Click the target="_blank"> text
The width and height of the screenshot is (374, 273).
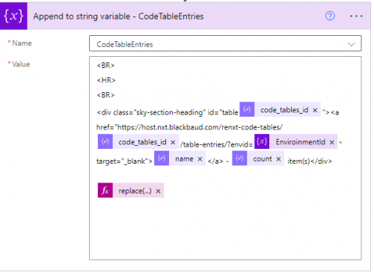coord(124,162)
